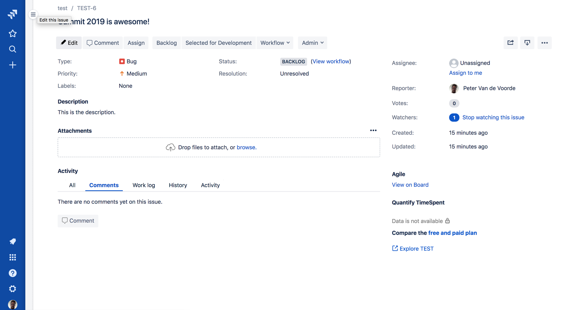Open the Admin dropdown
Image resolution: width=568 pixels, height=310 pixels.
coord(312,43)
